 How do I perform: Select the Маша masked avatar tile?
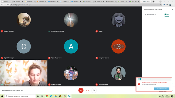[118, 20]
